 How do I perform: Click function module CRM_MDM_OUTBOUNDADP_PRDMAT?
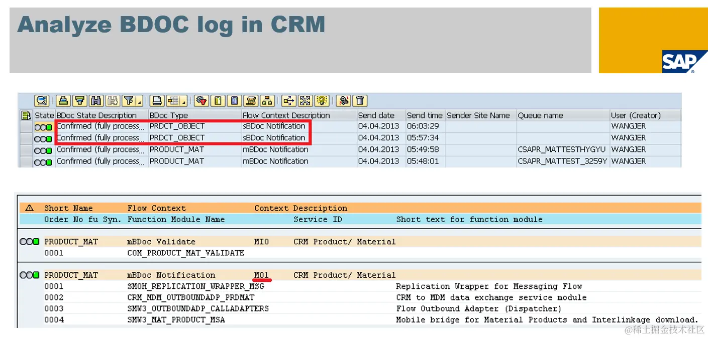point(191,297)
